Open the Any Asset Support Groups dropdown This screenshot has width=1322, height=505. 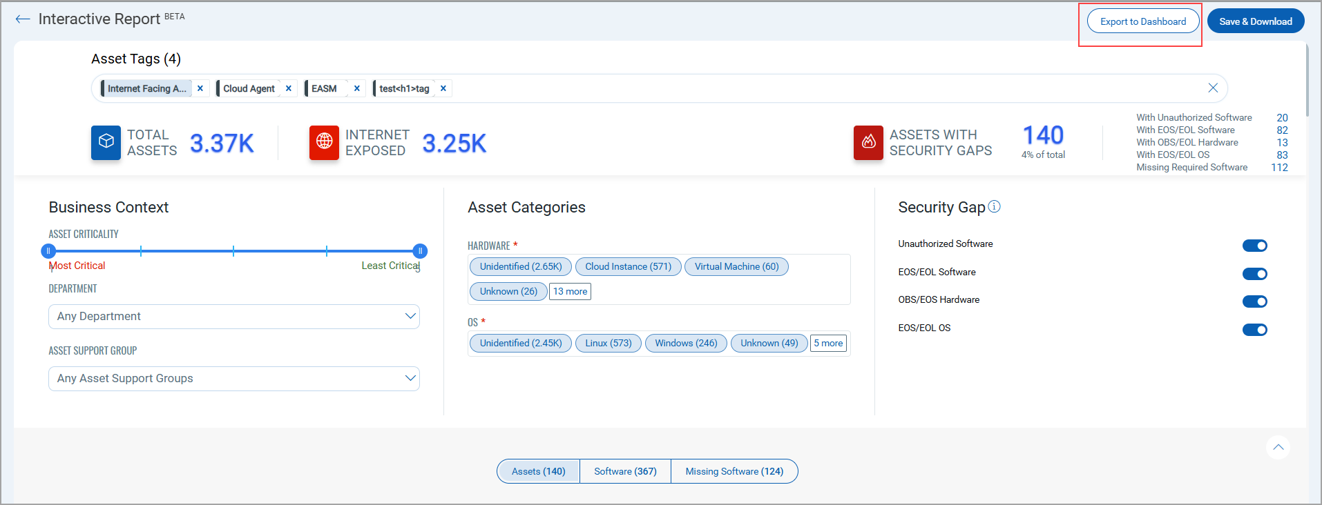[x=234, y=379]
